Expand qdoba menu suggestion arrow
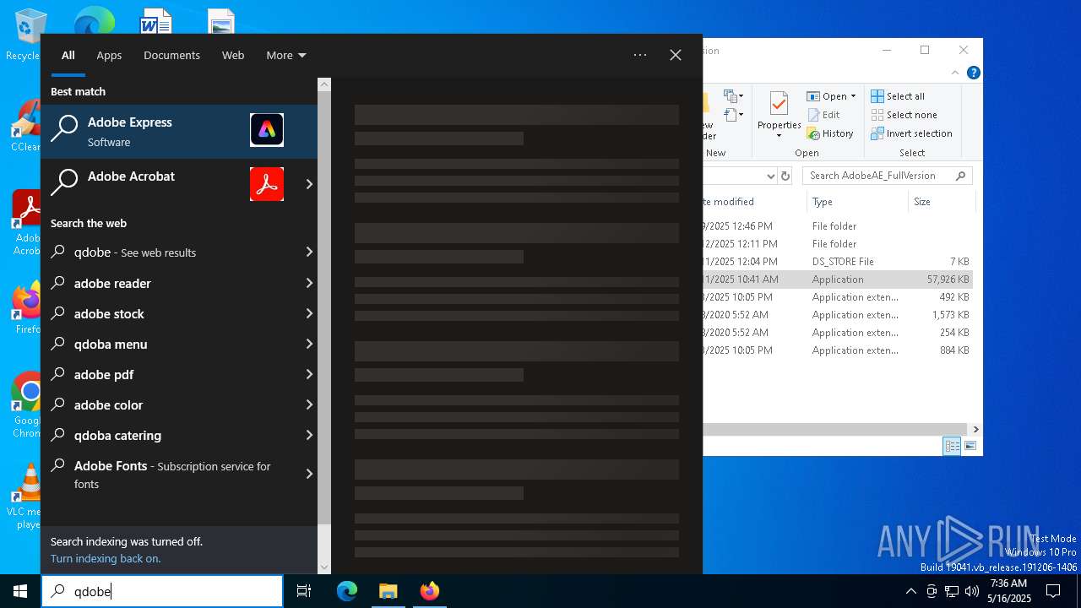The width and height of the screenshot is (1081, 608). pyautogui.click(x=309, y=344)
